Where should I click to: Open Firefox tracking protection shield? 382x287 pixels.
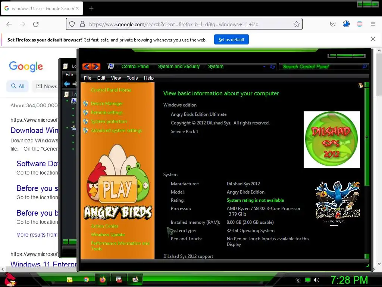click(x=72, y=24)
